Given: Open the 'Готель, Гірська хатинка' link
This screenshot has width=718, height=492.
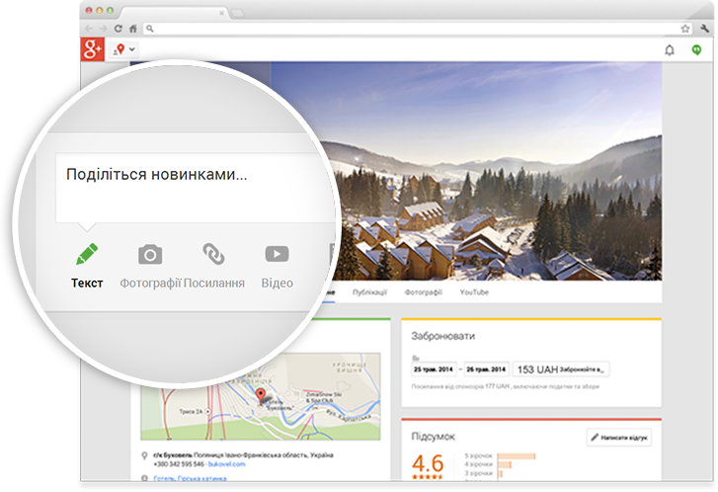Looking at the screenshot, I should [x=190, y=478].
